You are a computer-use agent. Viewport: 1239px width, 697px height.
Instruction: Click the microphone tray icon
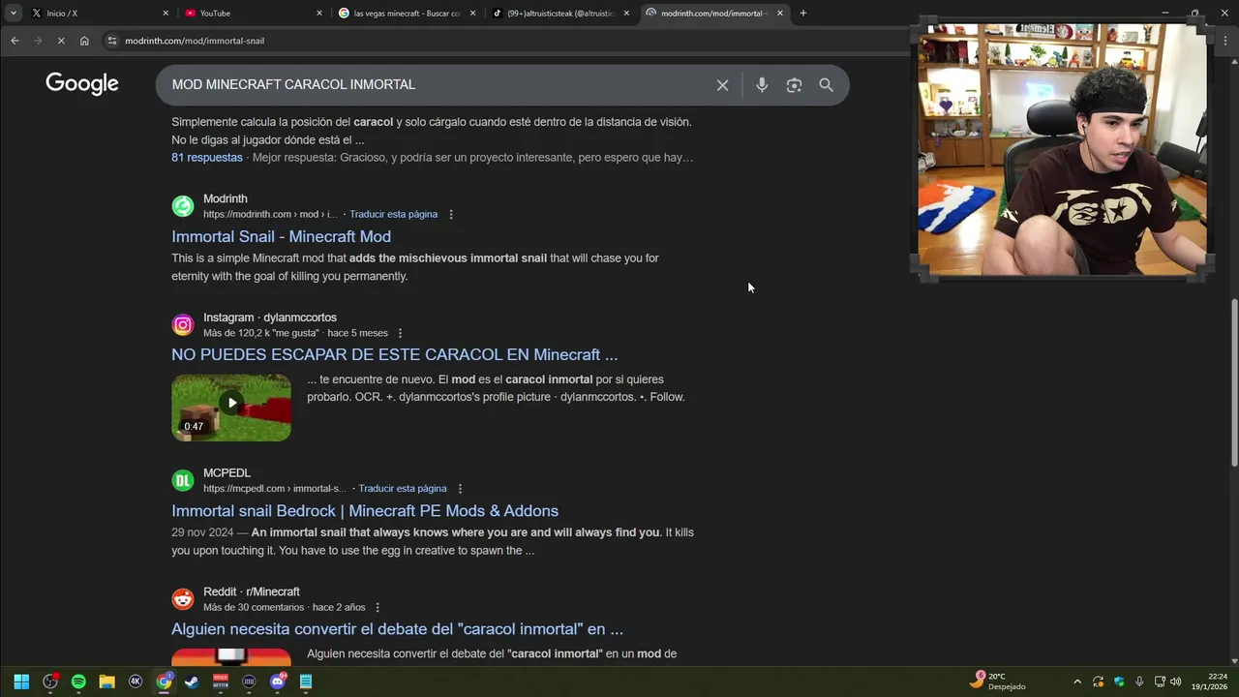tap(1139, 682)
